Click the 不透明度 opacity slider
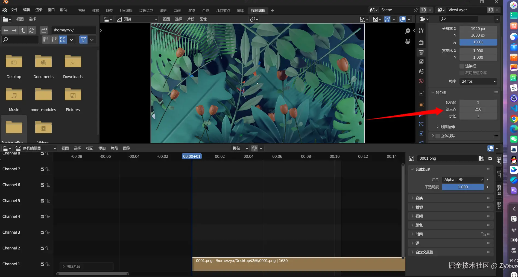 [463, 187]
